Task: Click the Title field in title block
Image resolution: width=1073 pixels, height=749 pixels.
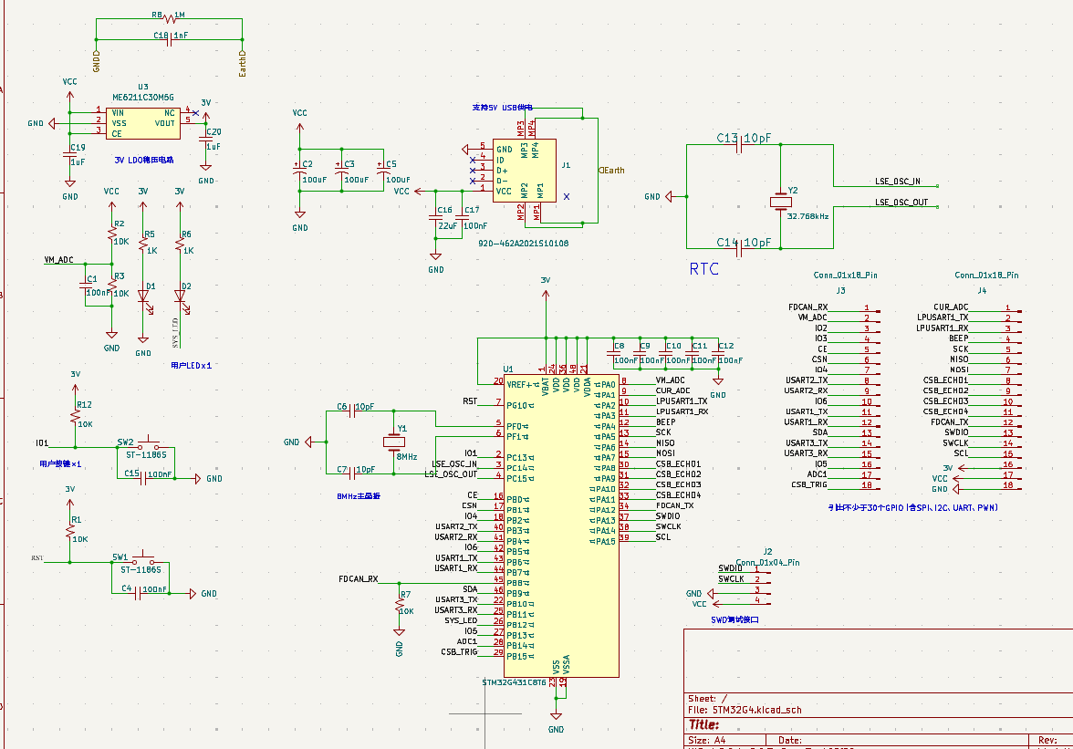Action: [705, 724]
